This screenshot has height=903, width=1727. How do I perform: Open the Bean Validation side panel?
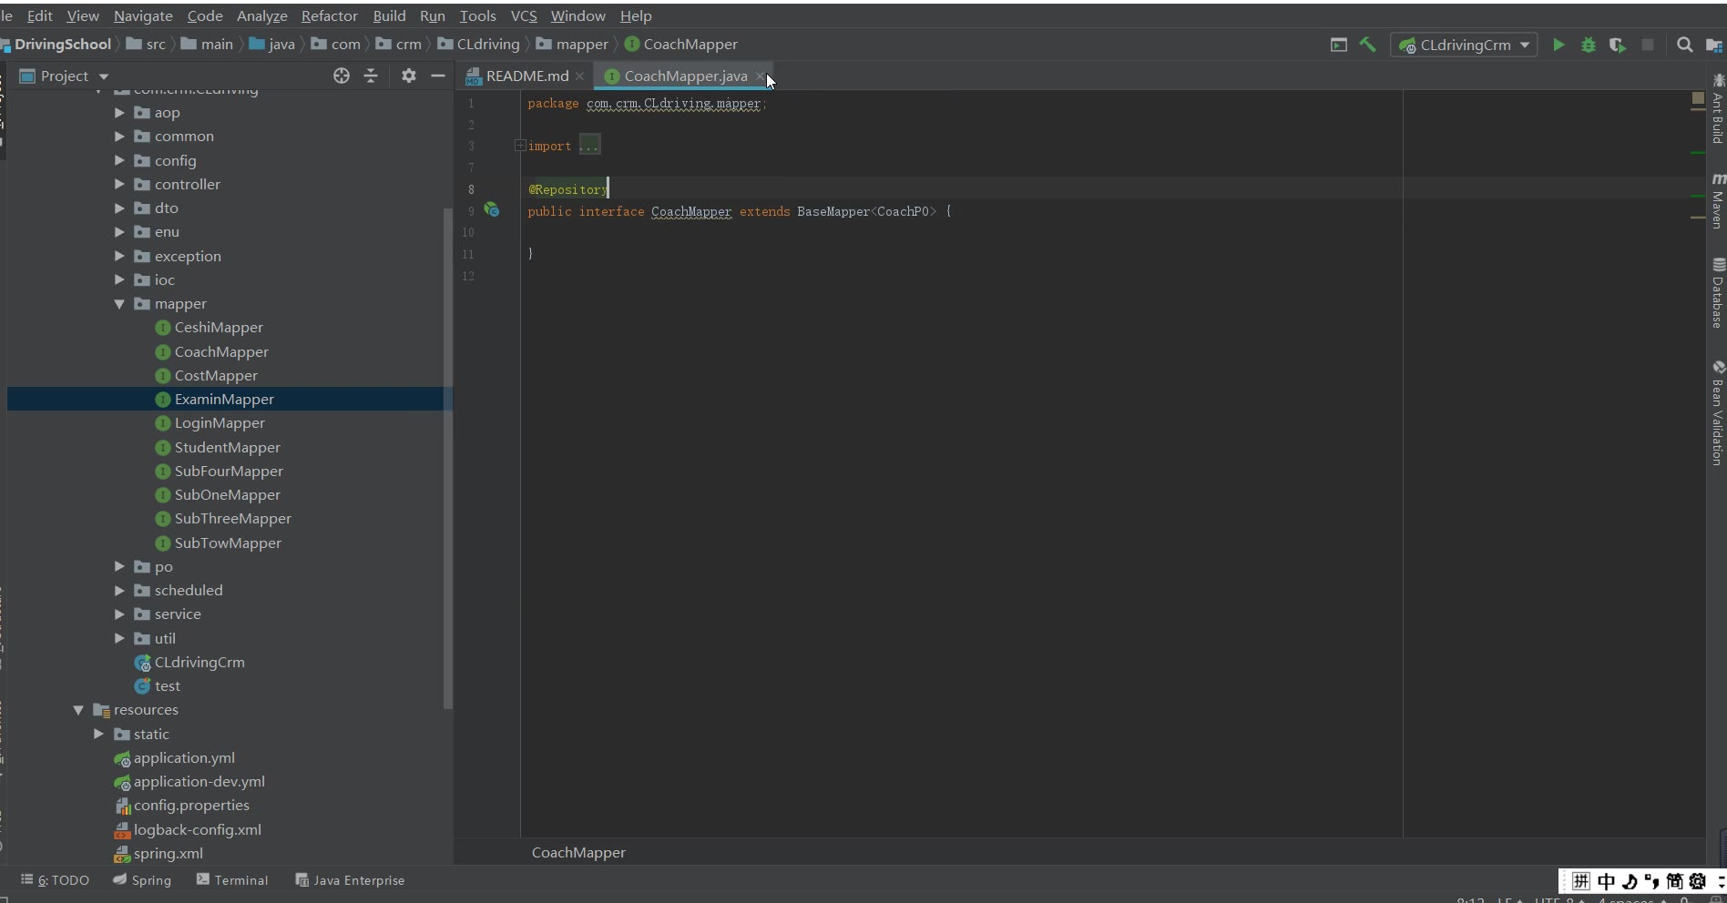1718,414
